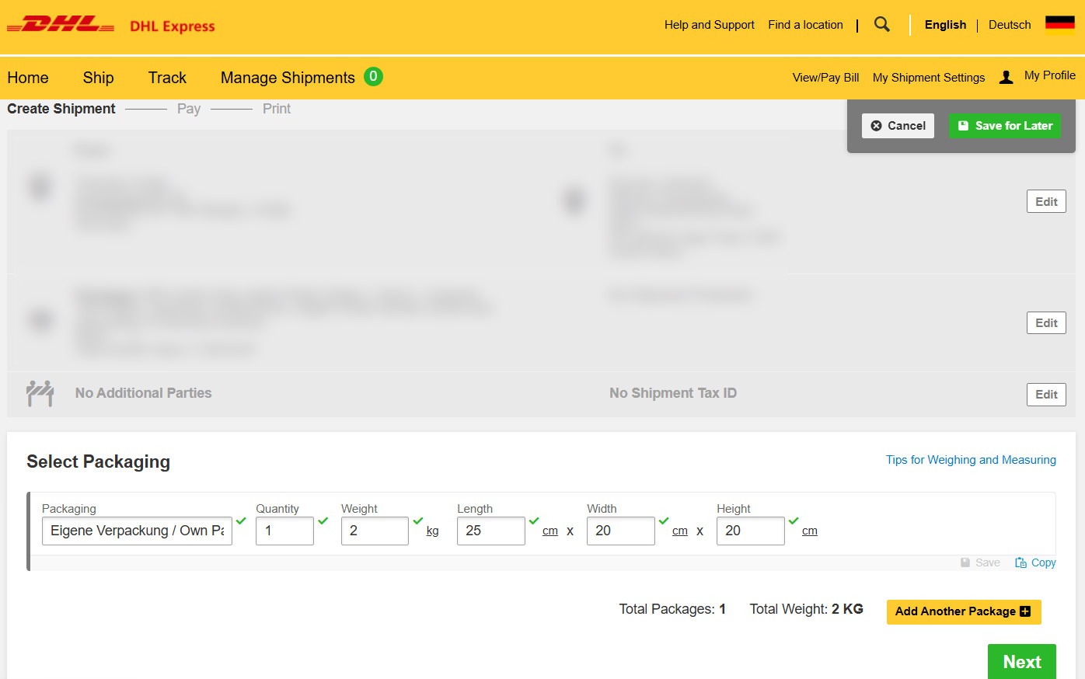Viewport: 1085px width, 679px height.
Task: Open My Profile
Action: tap(1050, 75)
